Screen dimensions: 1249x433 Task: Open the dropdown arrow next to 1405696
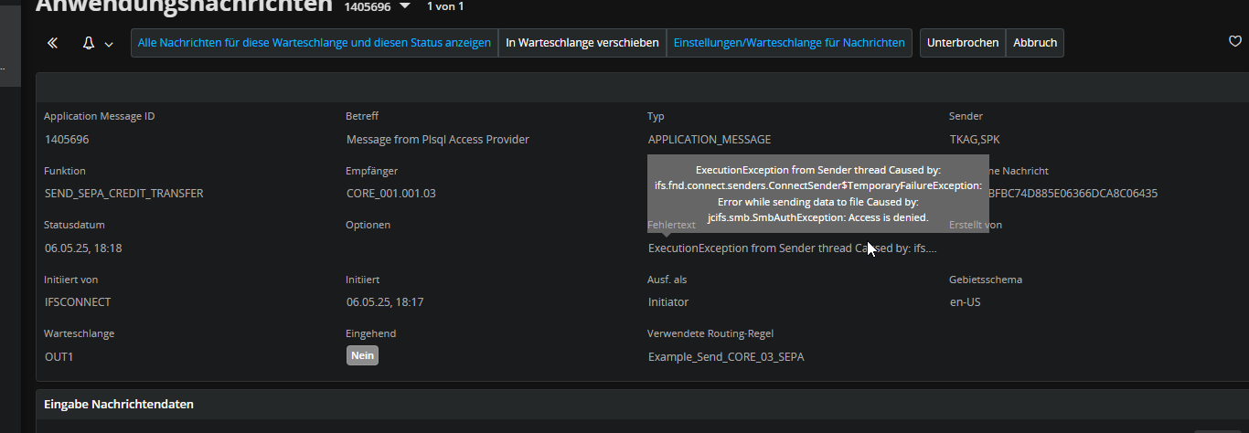pos(405,7)
